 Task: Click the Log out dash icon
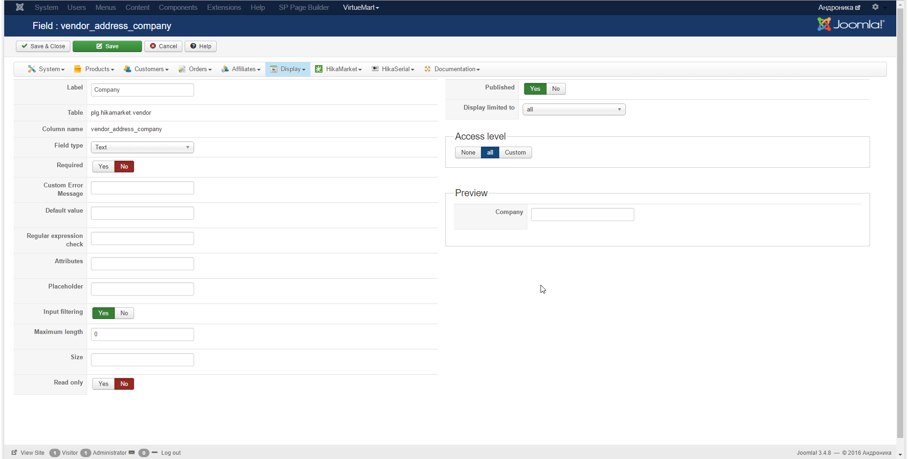[x=155, y=452]
